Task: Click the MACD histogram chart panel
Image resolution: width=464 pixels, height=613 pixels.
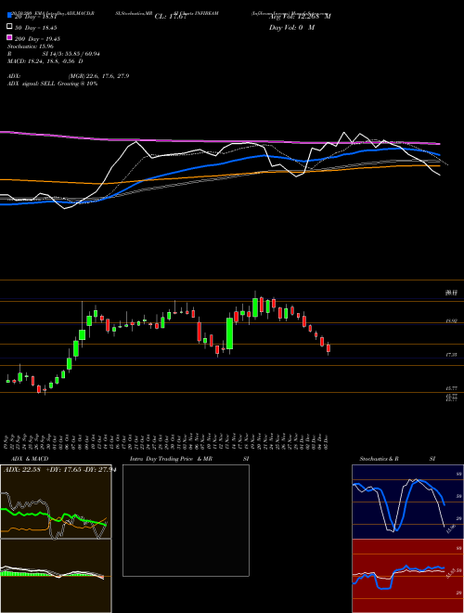Action: tap(56, 576)
